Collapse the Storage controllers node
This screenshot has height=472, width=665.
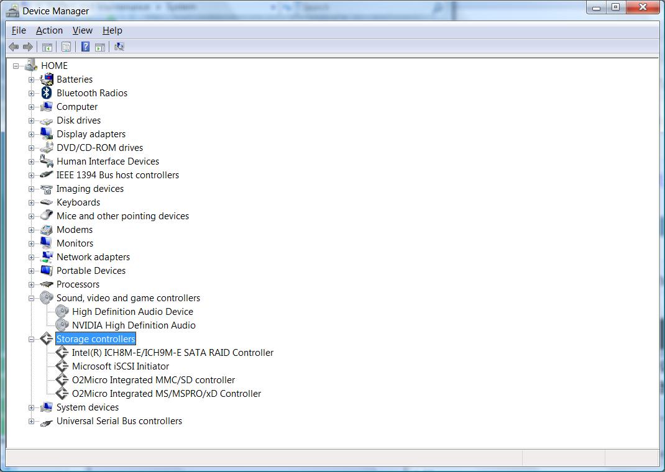[31, 339]
